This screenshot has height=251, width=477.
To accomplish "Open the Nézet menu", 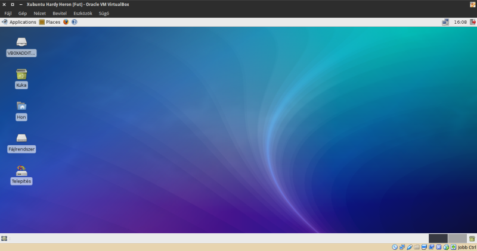I will point(39,13).
